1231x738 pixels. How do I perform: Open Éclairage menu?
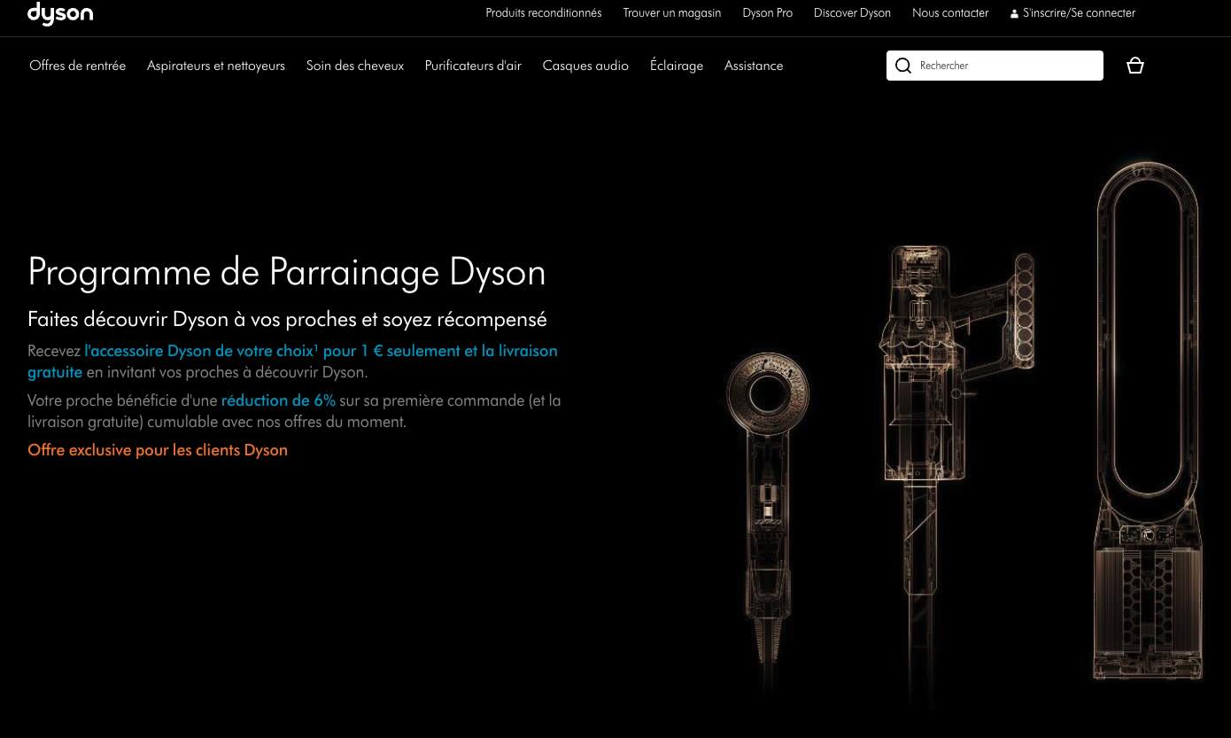click(677, 66)
